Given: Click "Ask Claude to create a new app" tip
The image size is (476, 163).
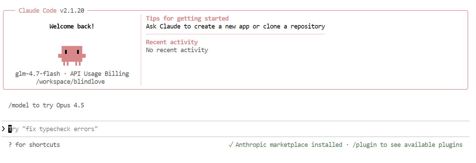Looking at the screenshot, I should tap(235, 26).
